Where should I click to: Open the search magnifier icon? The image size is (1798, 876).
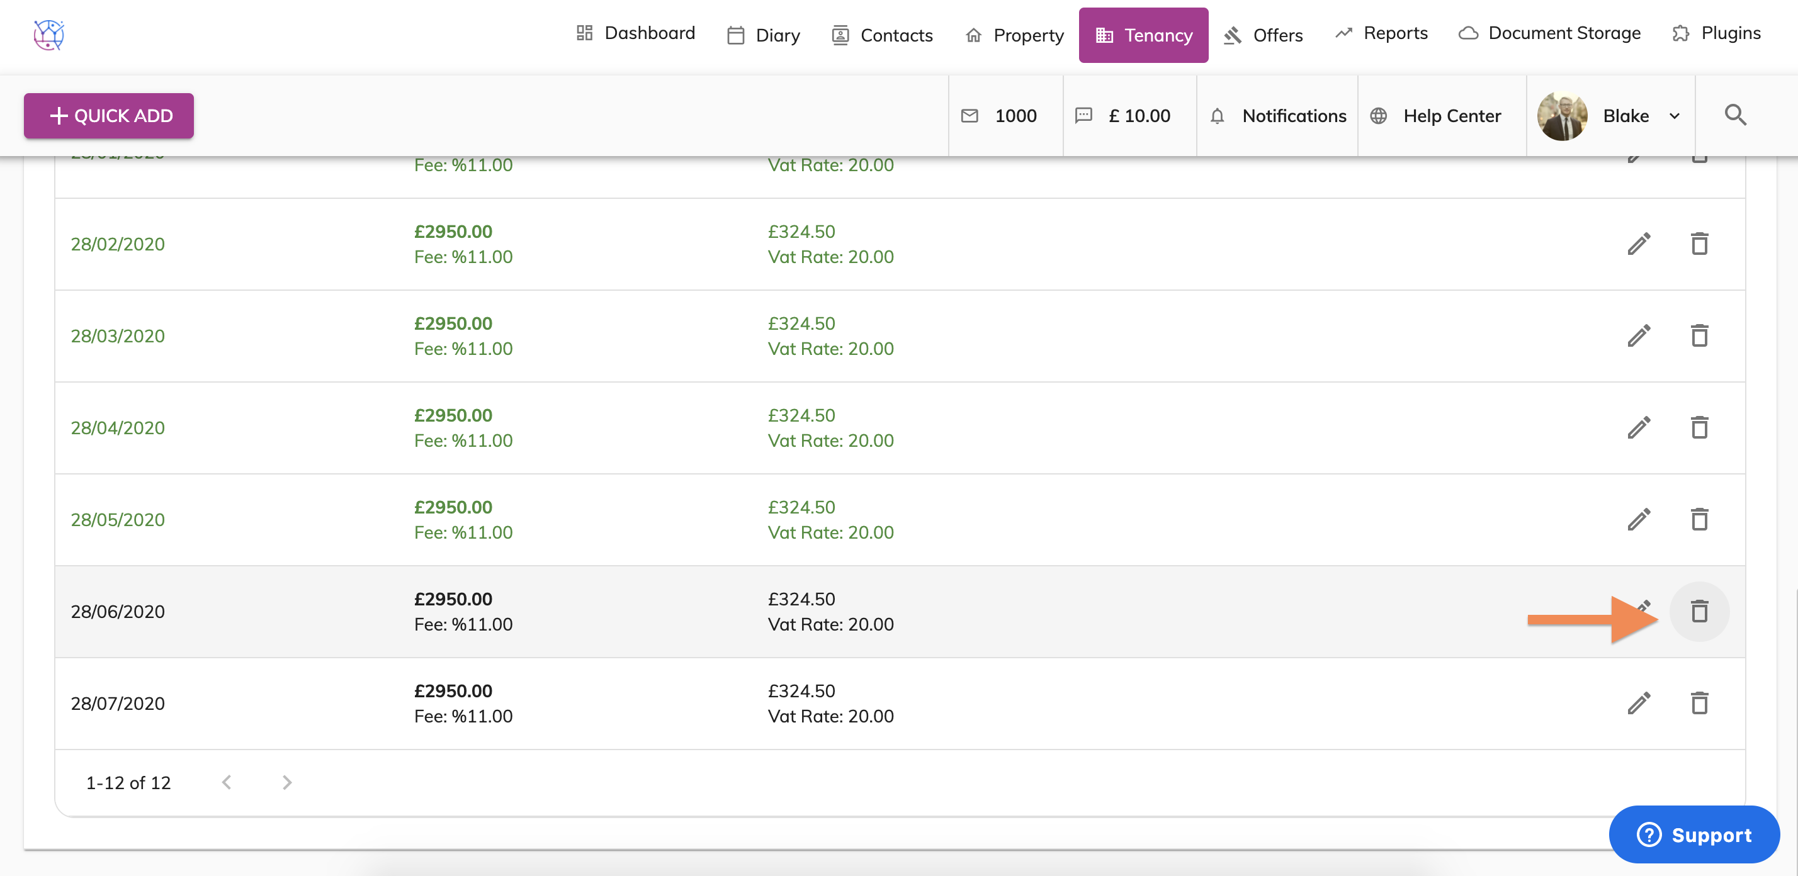click(x=1735, y=115)
